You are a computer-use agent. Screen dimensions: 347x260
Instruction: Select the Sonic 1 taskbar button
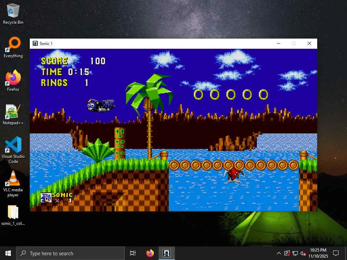pyautogui.click(x=167, y=253)
